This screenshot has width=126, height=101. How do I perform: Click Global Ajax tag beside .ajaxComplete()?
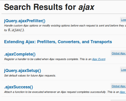118,53
